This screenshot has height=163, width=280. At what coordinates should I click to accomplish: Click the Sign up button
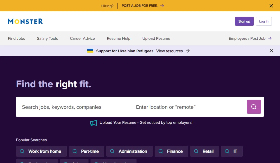coord(244,21)
